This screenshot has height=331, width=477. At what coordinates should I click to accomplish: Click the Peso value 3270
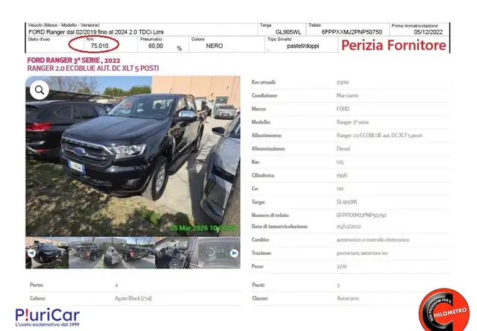[341, 266]
